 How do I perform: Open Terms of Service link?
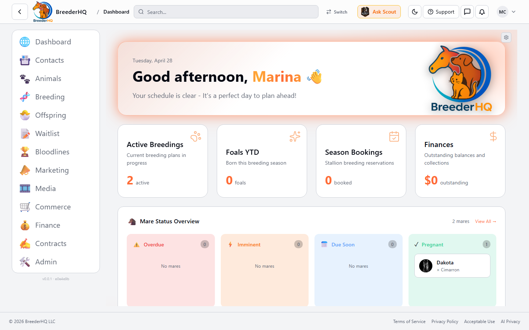[x=409, y=322]
